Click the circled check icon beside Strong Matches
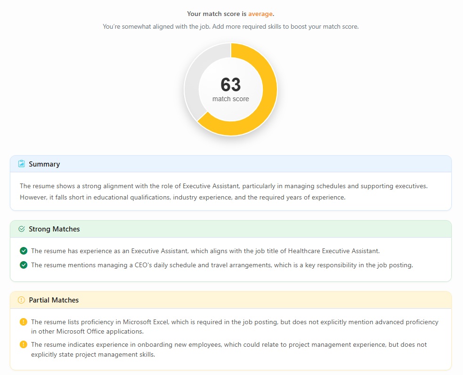This screenshot has width=463, height=375. coord(21,229)
